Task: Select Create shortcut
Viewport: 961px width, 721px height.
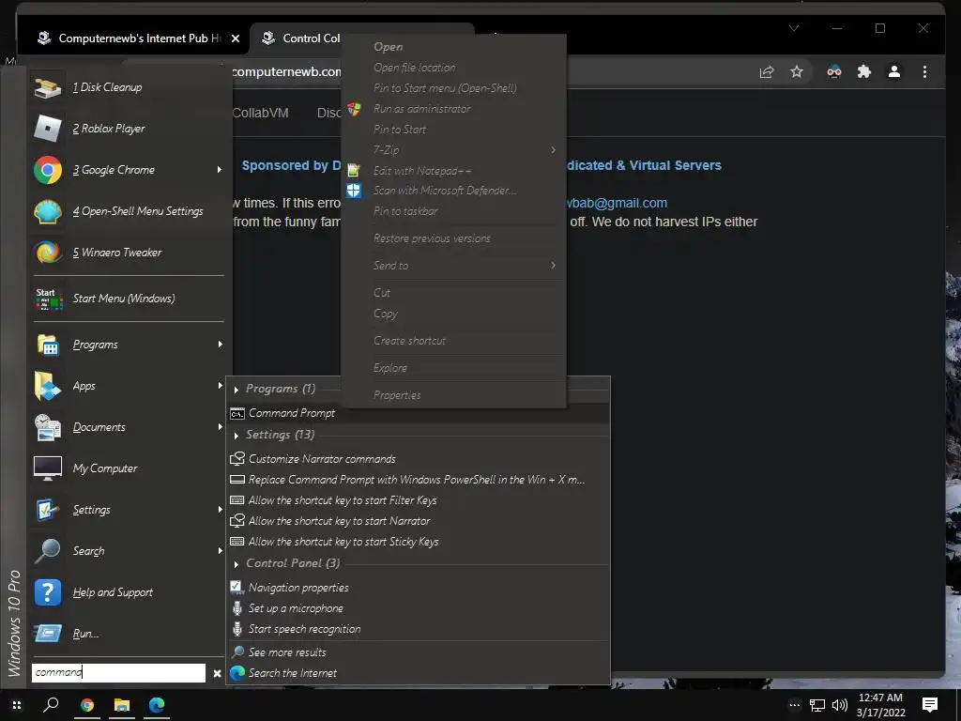Action: click(453, 341)
